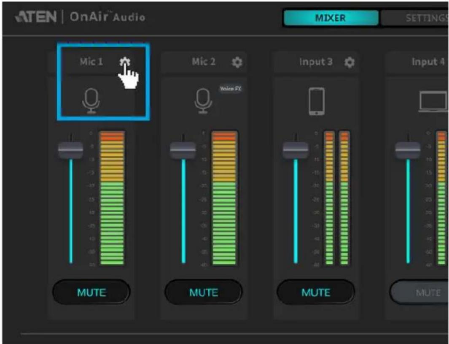
Task: Switch to the SETTINGS tab
Action: [415, 18]
